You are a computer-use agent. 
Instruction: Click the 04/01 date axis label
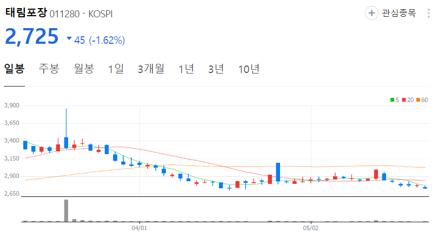coord(139,228)
